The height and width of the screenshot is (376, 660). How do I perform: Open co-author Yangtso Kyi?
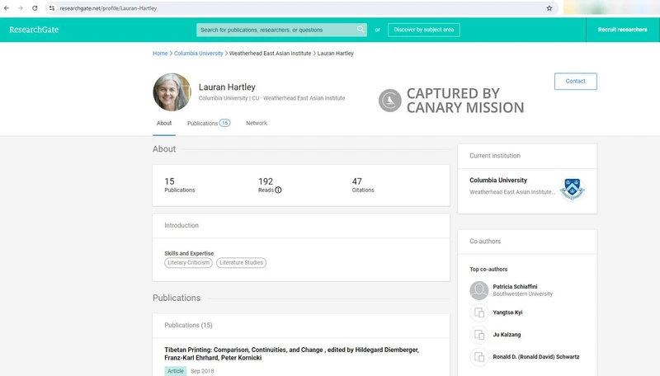coord(507,313)
